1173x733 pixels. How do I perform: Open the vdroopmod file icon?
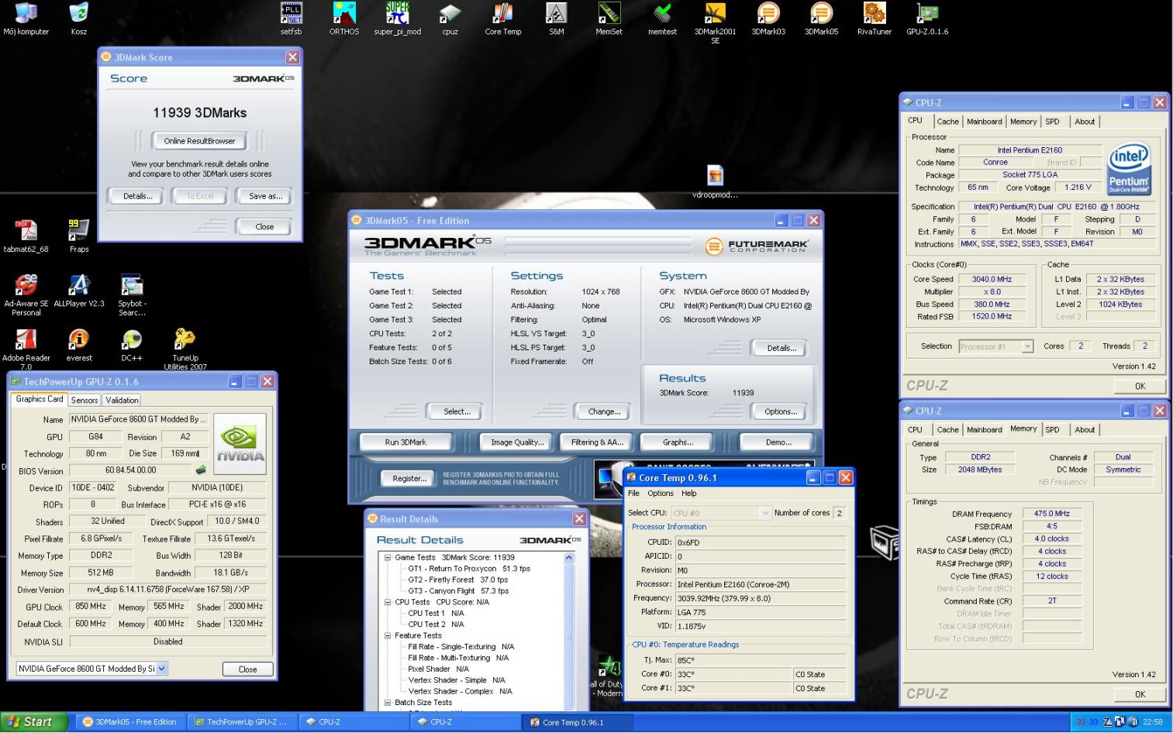(715, 181)
